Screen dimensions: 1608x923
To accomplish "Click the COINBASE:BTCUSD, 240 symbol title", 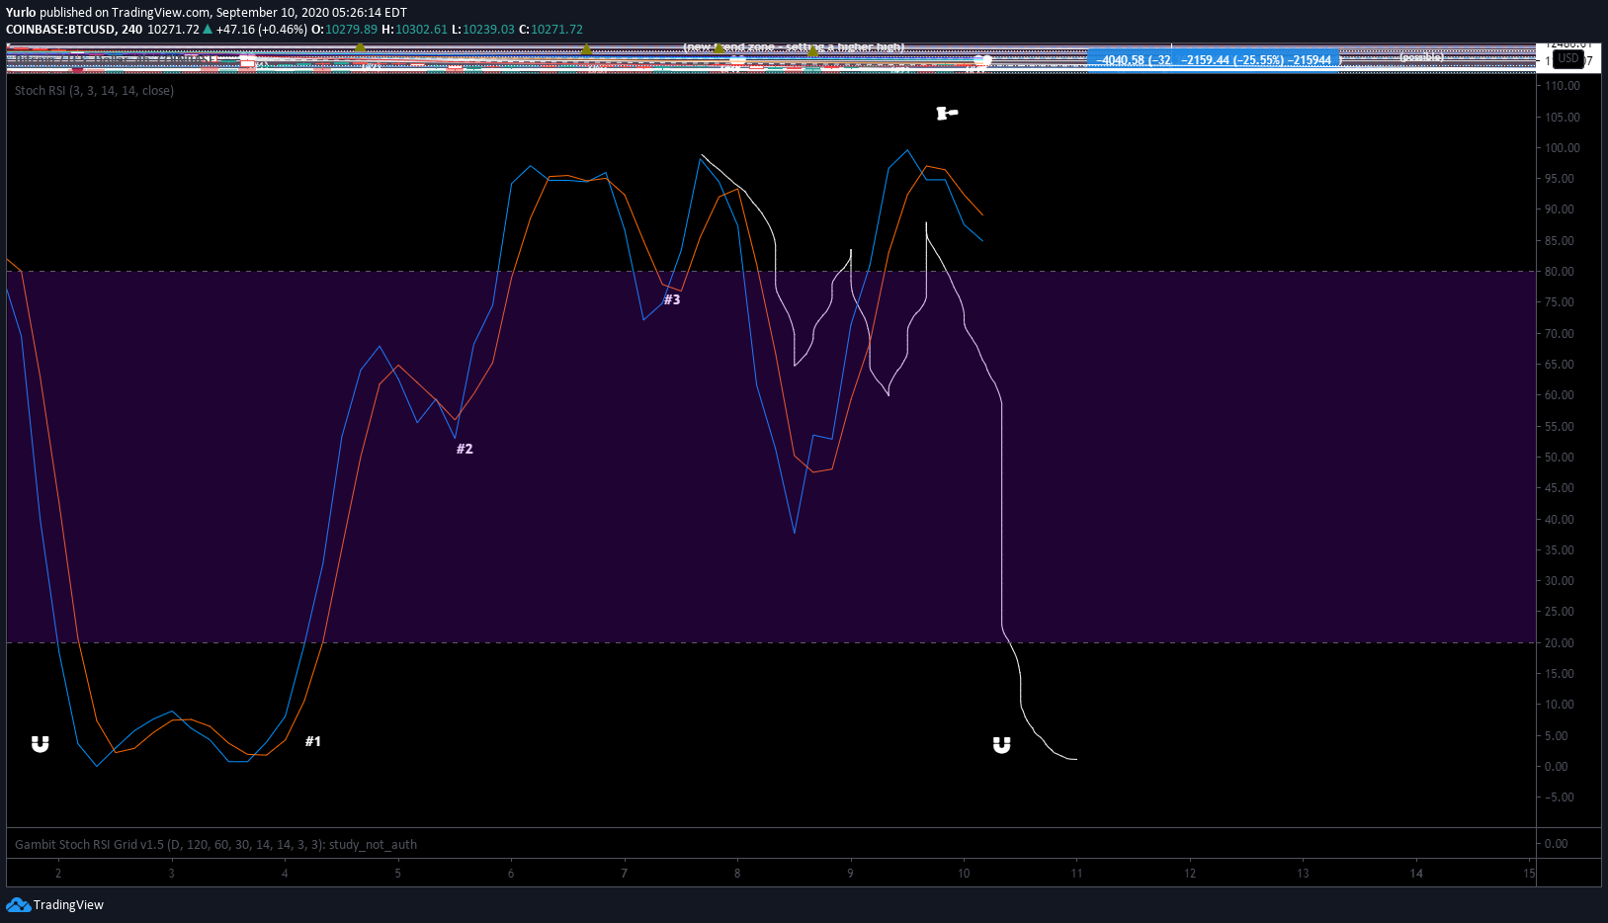I will (74, 29).
